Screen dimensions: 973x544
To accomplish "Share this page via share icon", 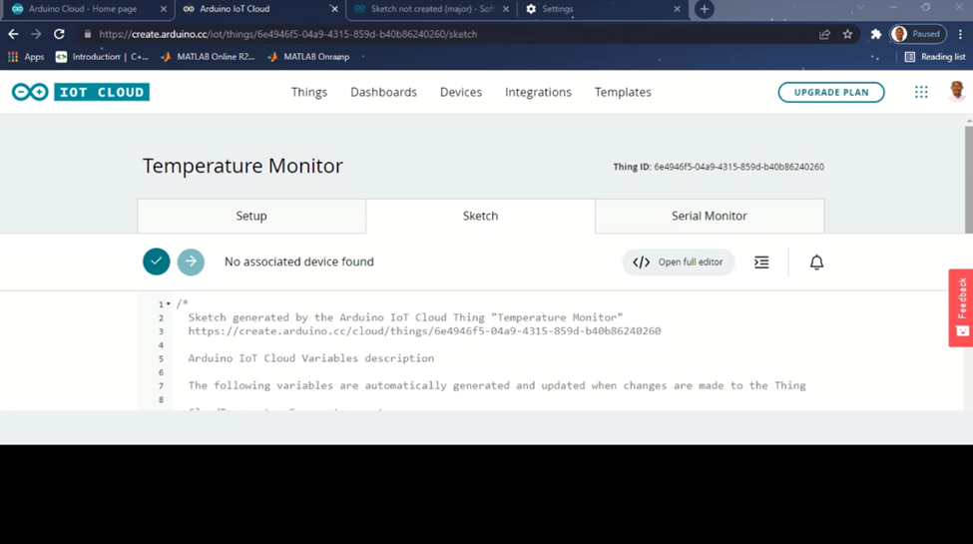I will [x=824, y=34].
